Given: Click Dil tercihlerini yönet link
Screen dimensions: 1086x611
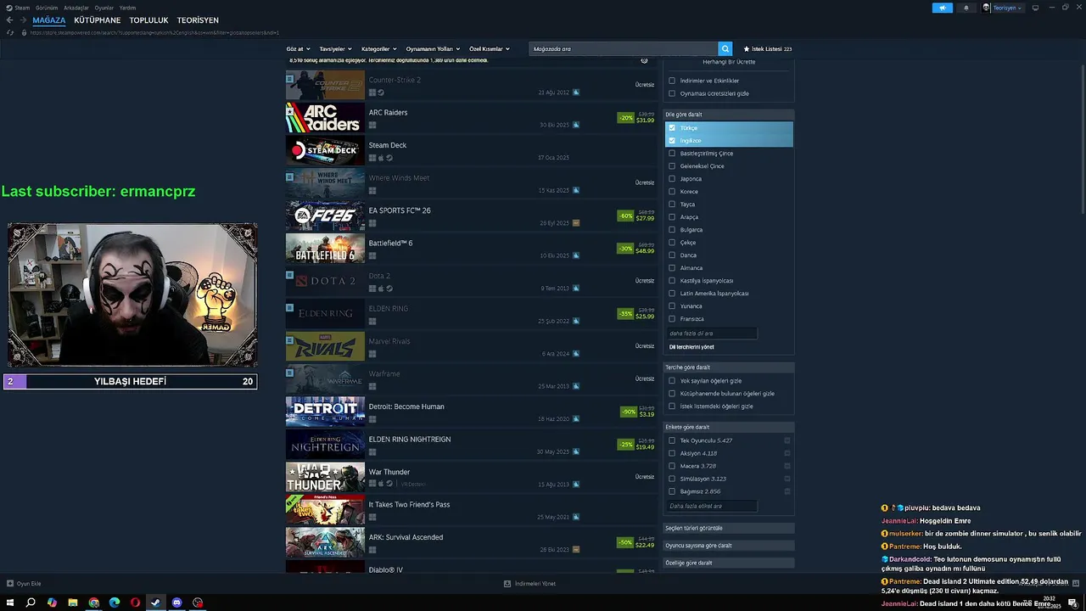Looking at the screenshot, I should [x=691, y=347].
